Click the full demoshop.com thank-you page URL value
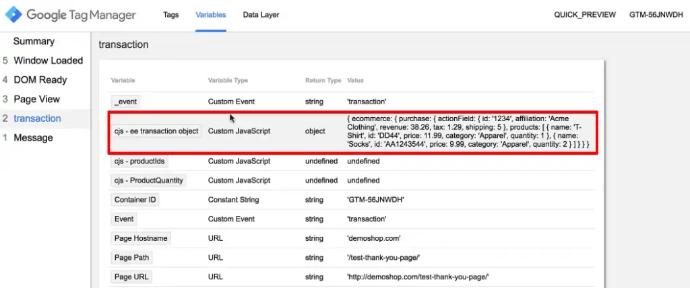Screen dimensions: 690x288 tap(418, 277)
